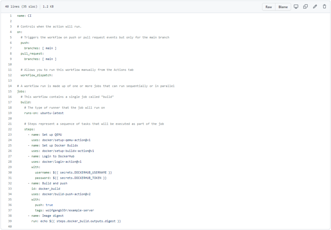Image resolution: width=331 pixels, height=230 pixels.
Task: Select line number 39
Action: (x=10, y=221)
